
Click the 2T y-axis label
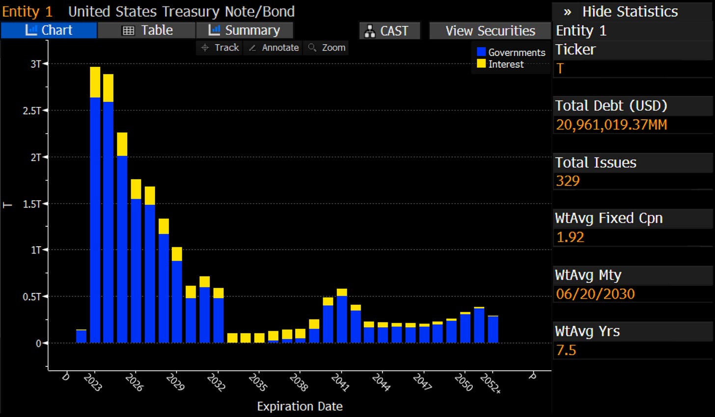point(36,157)
